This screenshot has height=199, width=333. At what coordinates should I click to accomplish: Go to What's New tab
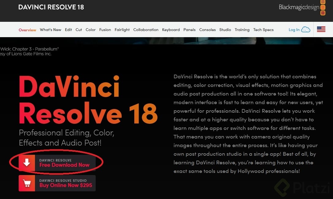pos(51,30)
